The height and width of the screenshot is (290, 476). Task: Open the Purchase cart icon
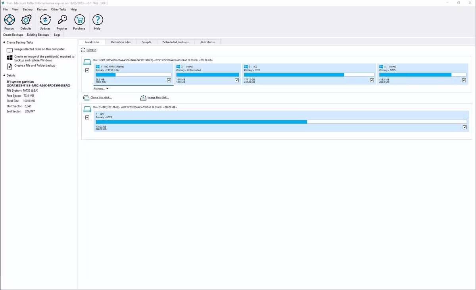point(79,20)
